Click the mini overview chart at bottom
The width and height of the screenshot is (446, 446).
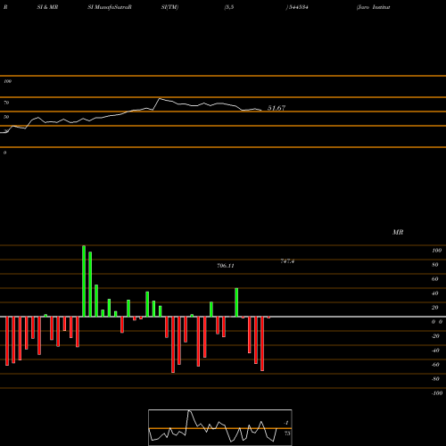[220, 427]
